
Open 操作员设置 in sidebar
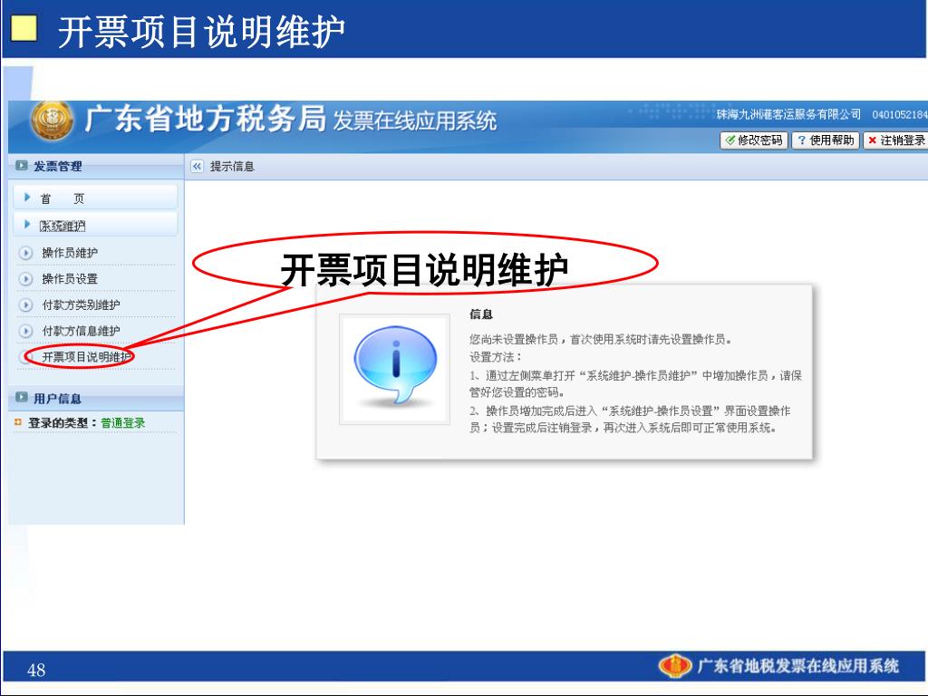click(70, 279)
